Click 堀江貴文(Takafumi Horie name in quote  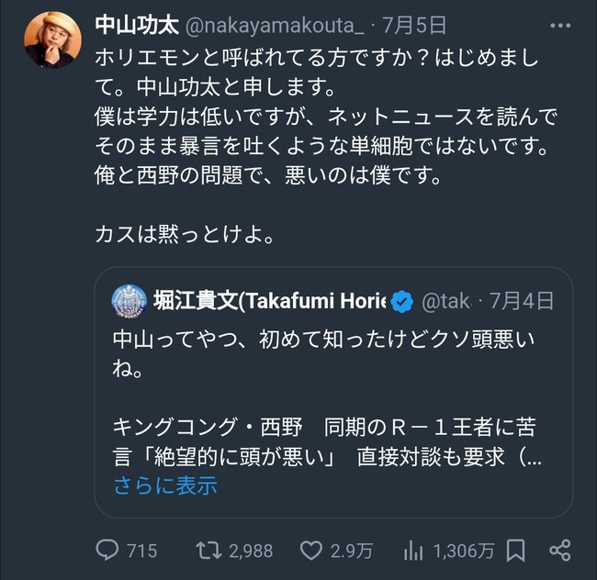[269, 301]
